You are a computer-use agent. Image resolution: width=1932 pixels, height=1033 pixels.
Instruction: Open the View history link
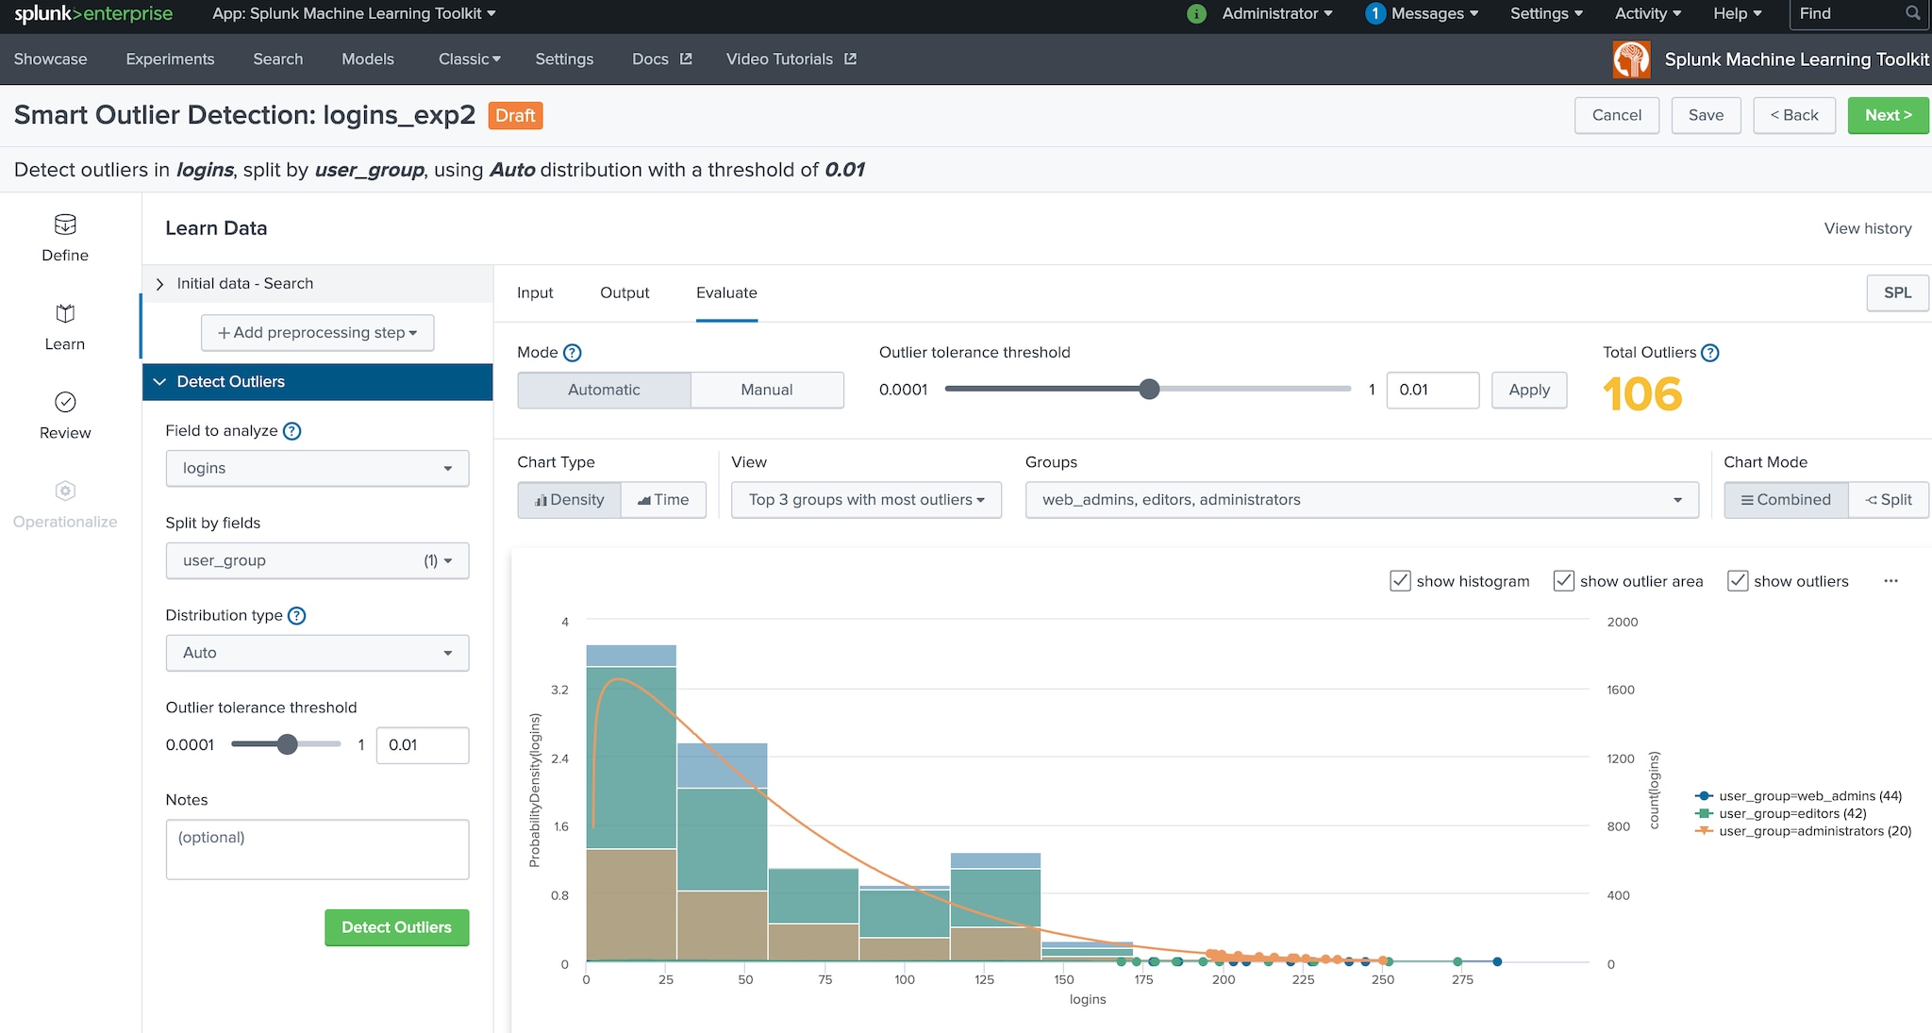[x=1868, y=228]
